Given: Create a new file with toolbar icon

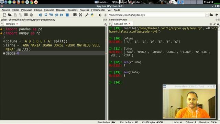Looking at the screenshot, I should 4,15.
